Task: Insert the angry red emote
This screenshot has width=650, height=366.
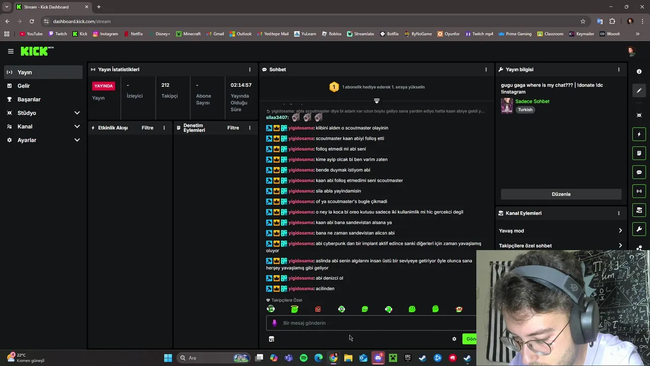Action: click(x=318, y=309)
